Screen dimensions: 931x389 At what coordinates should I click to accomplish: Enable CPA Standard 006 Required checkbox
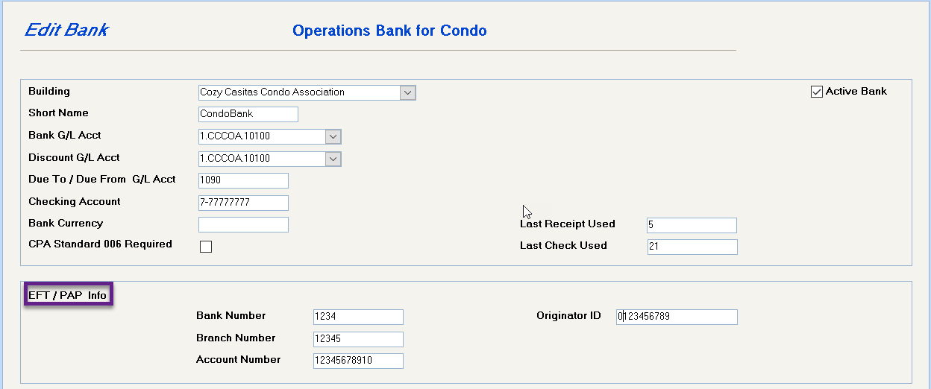(206, 247)
